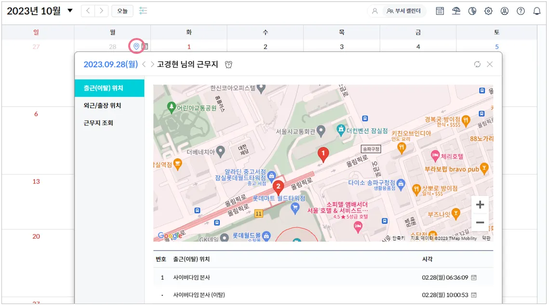The width and height of the screenshot is (549, 305).
Task: Go to next month in calendar toolbar
Action: (101, 11)
